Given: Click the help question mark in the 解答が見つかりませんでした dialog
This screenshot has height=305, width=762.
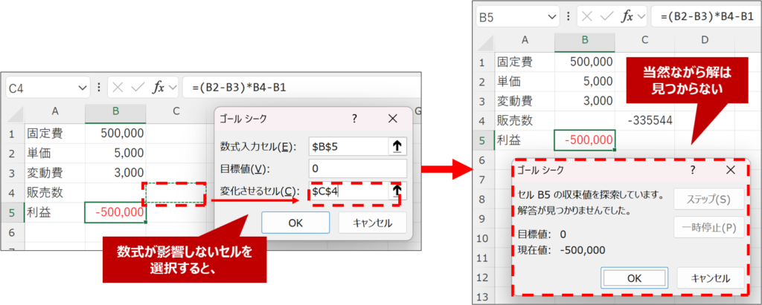Looking at the screenshot, I should pyautogui.click(x=692, y=170).
